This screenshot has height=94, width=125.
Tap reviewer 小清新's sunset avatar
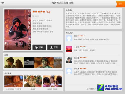click(69, 49)
